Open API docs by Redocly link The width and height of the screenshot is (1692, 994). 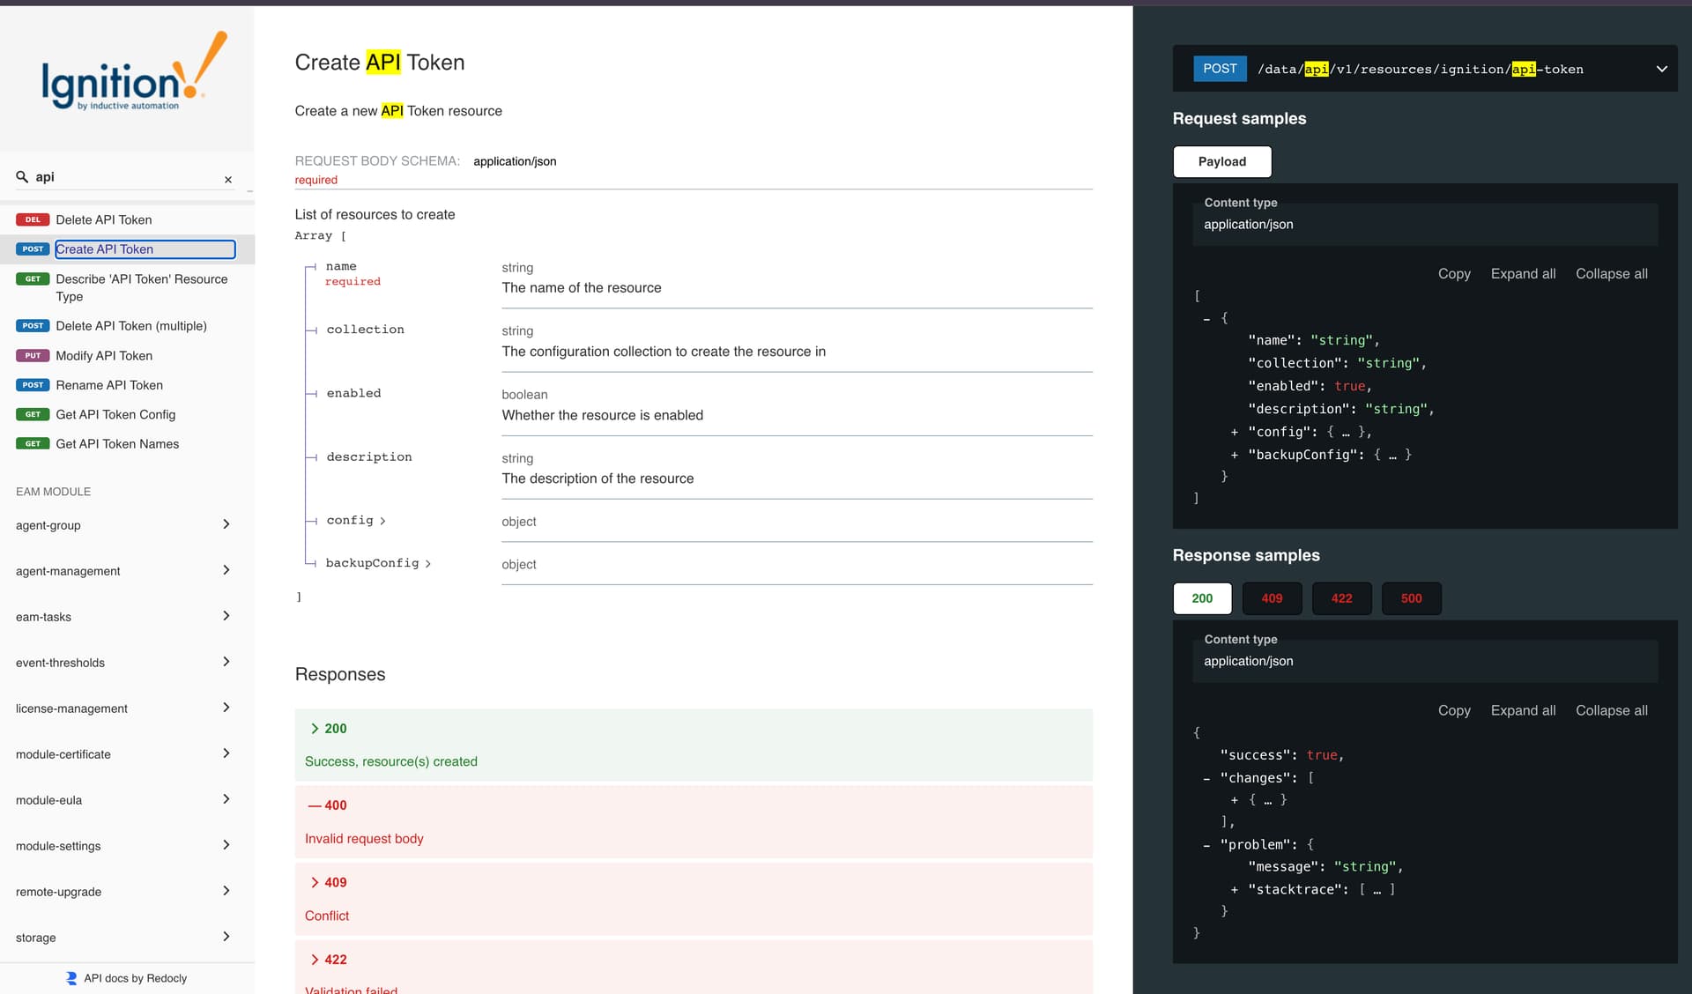click(127, 978)
